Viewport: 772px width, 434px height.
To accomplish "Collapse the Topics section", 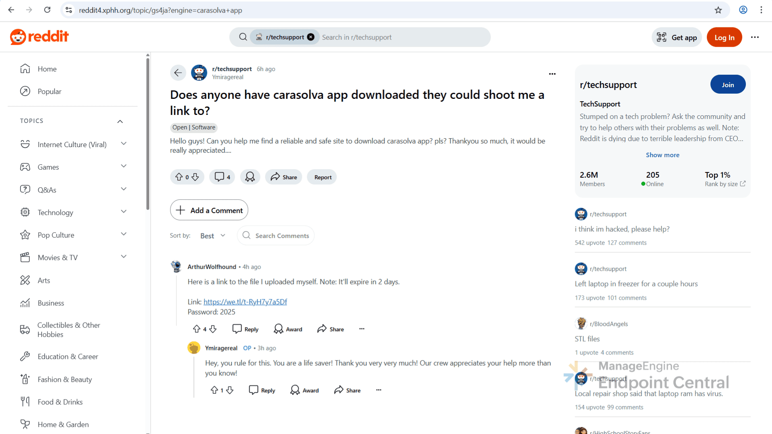I will pyautogui.click(x=120, y=121).
